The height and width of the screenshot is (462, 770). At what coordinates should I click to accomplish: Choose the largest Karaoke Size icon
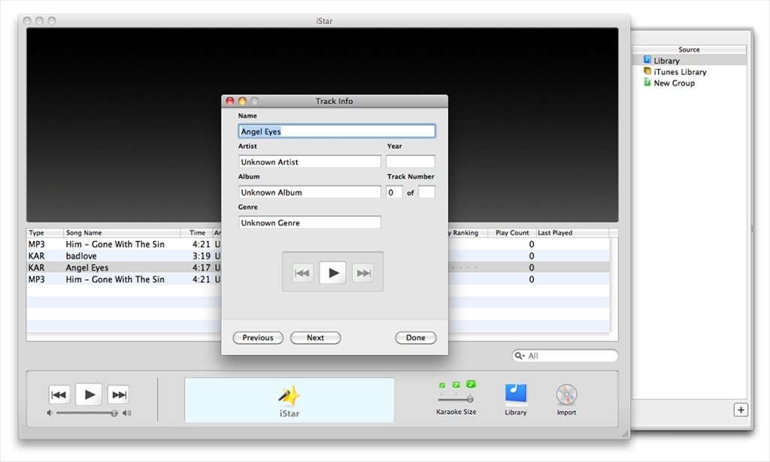471,384
